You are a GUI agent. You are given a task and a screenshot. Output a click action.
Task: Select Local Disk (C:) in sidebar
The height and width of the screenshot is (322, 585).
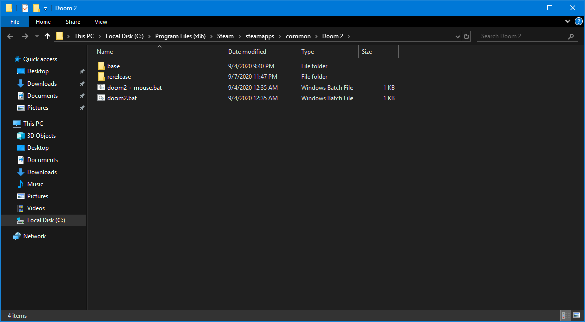pos(43,220)
